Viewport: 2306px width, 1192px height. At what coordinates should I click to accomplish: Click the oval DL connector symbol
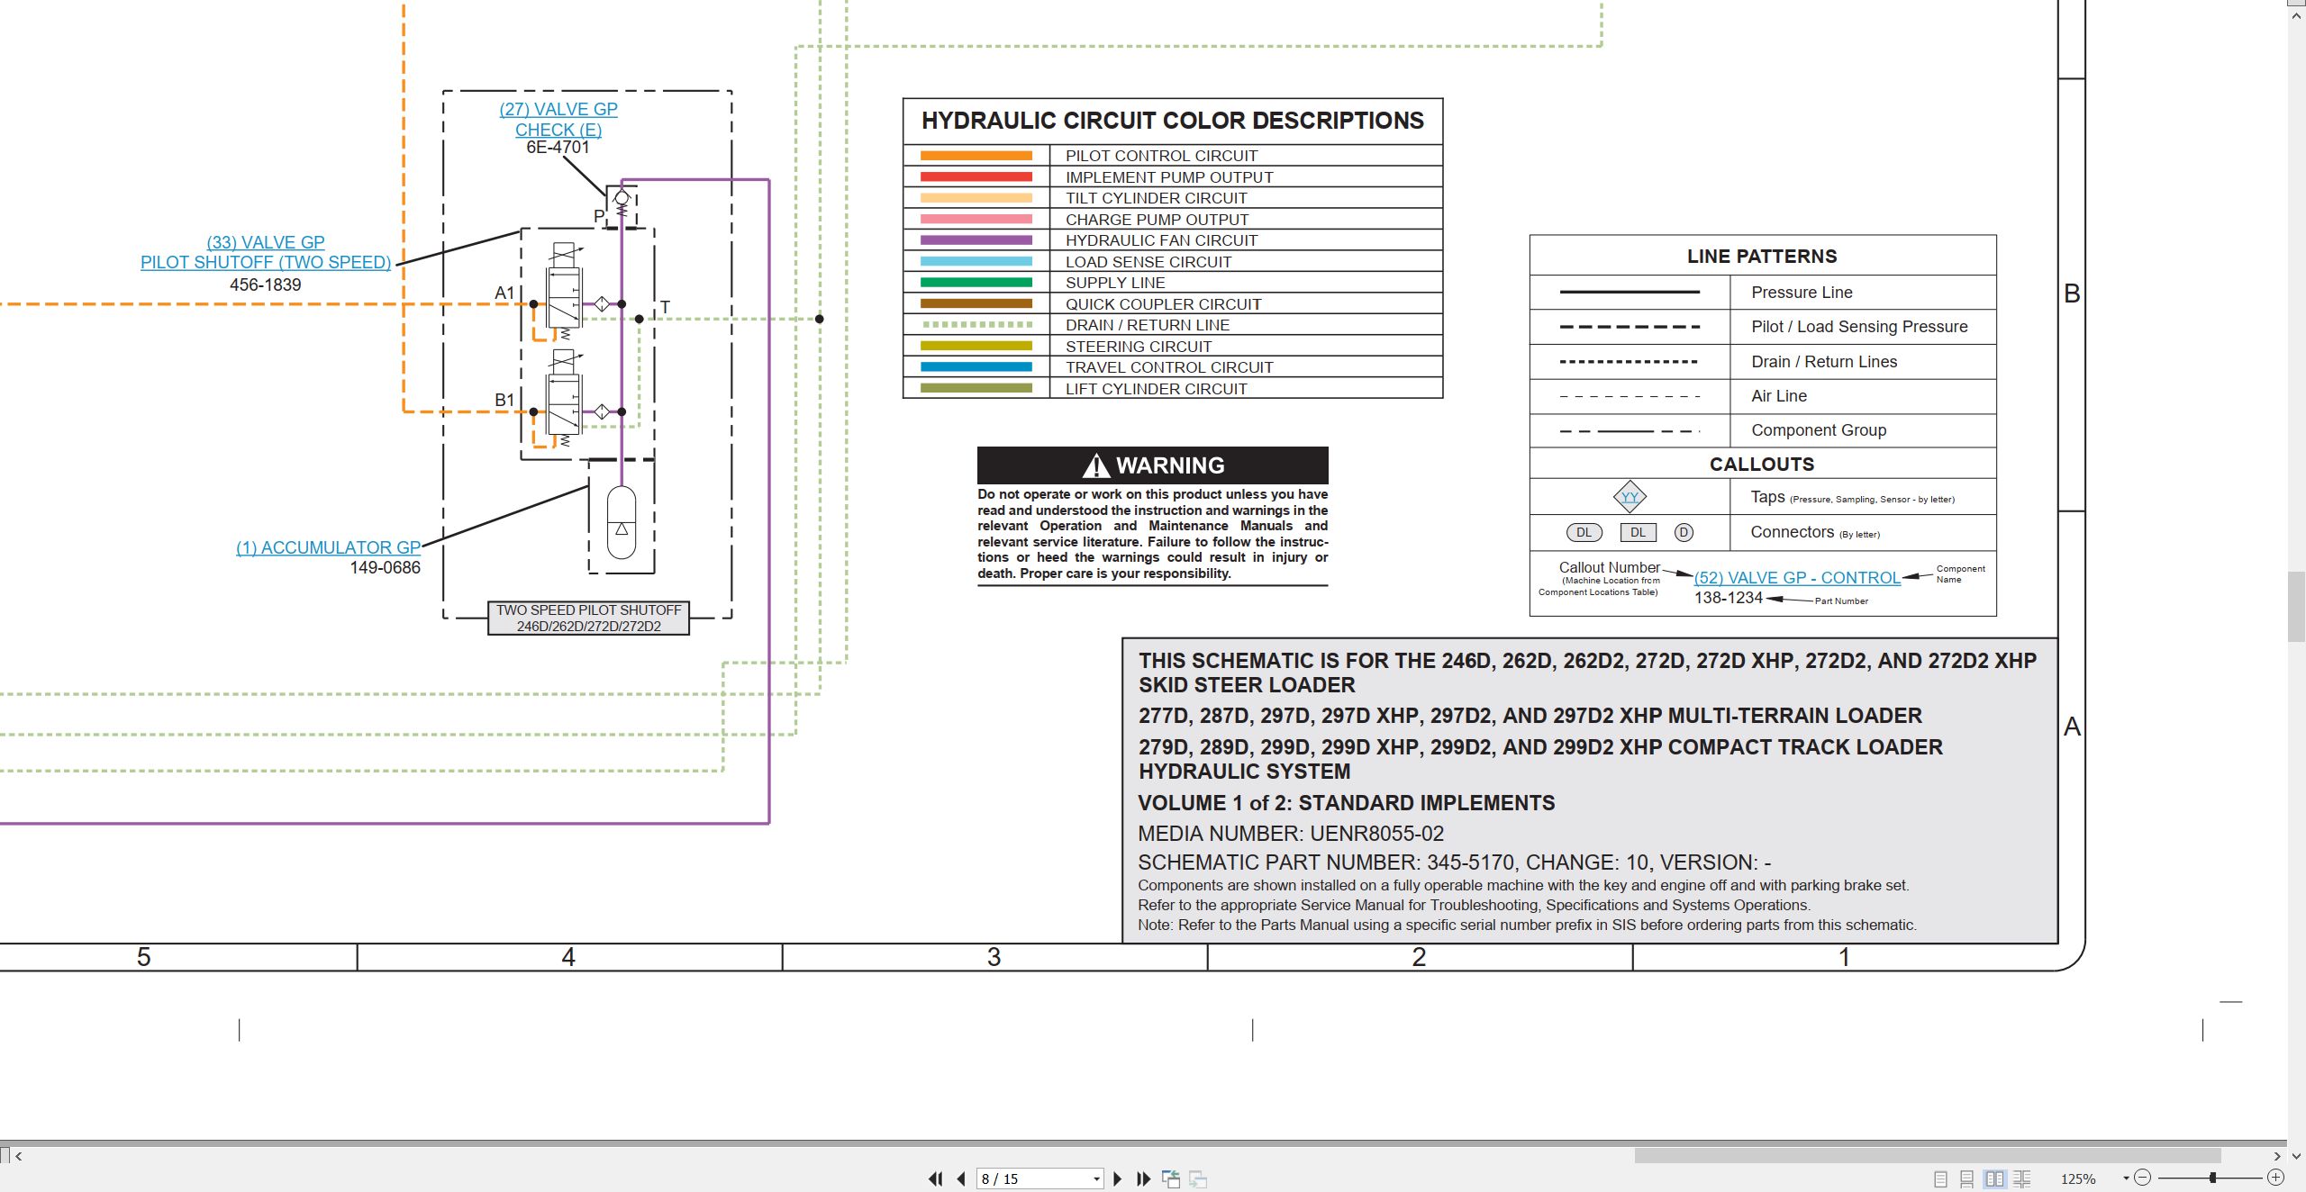[1584, 532]
